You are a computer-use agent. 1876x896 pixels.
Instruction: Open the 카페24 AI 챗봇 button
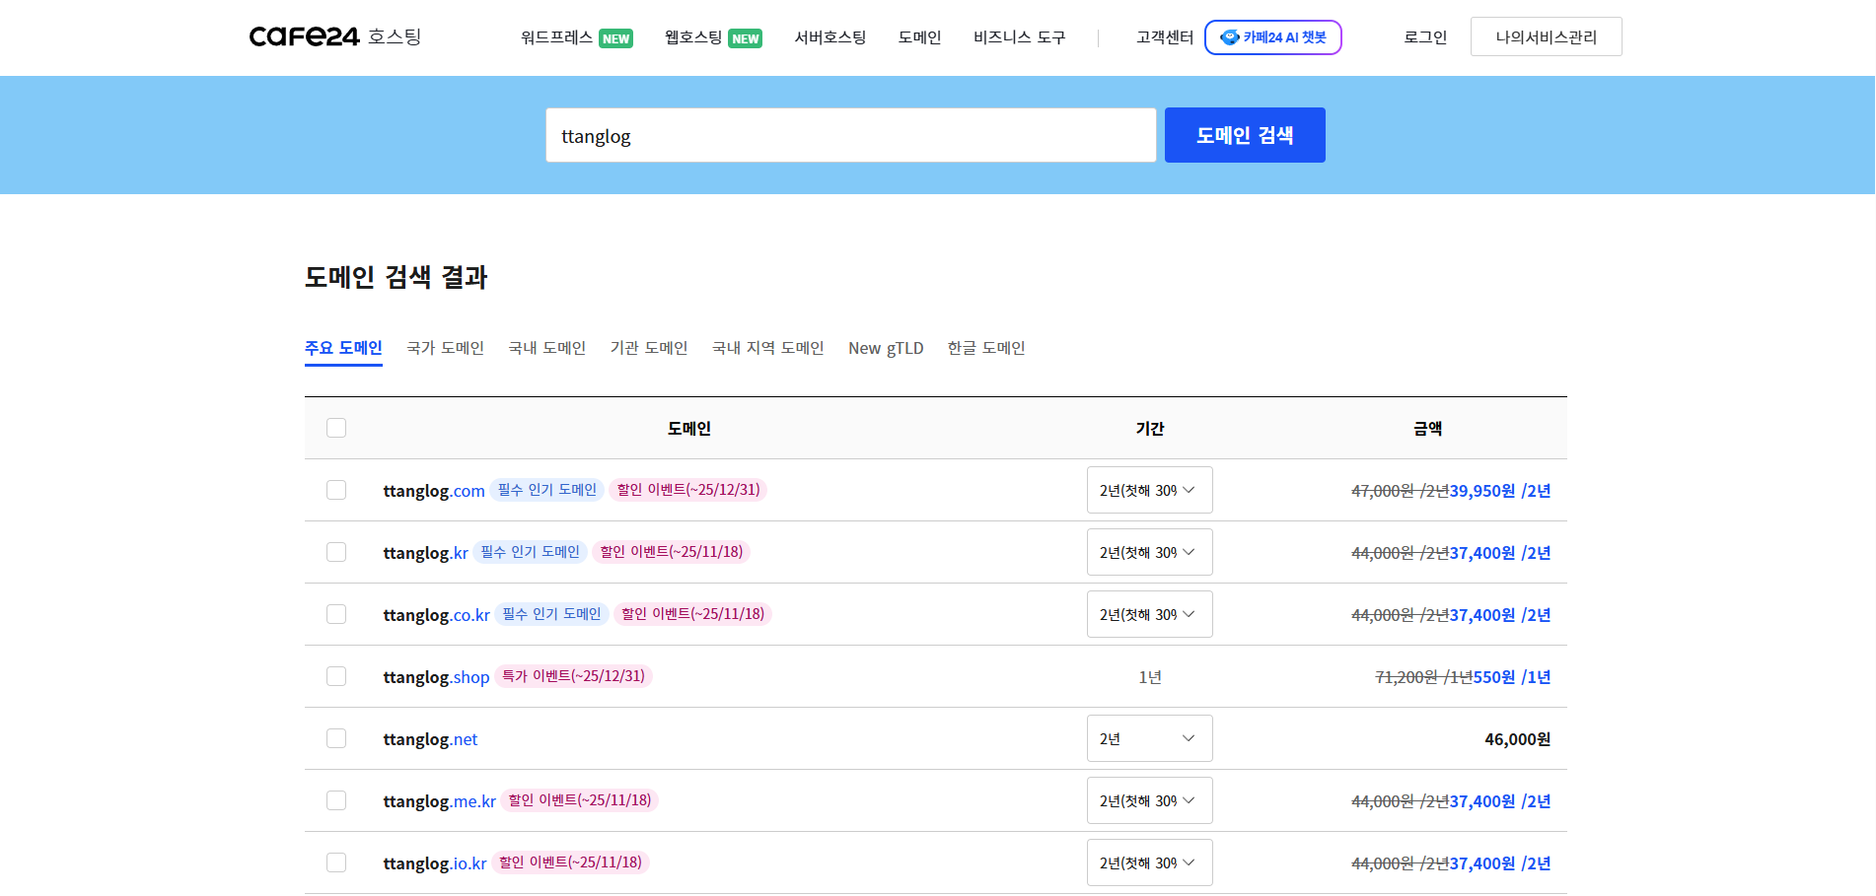(x=1273, y=37)
